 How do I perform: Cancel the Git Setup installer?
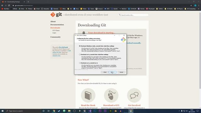[x=121, y=72]
